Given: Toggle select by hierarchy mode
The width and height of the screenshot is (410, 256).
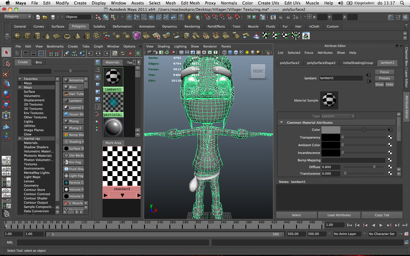Looking at the screenshot, I should 98,17.
